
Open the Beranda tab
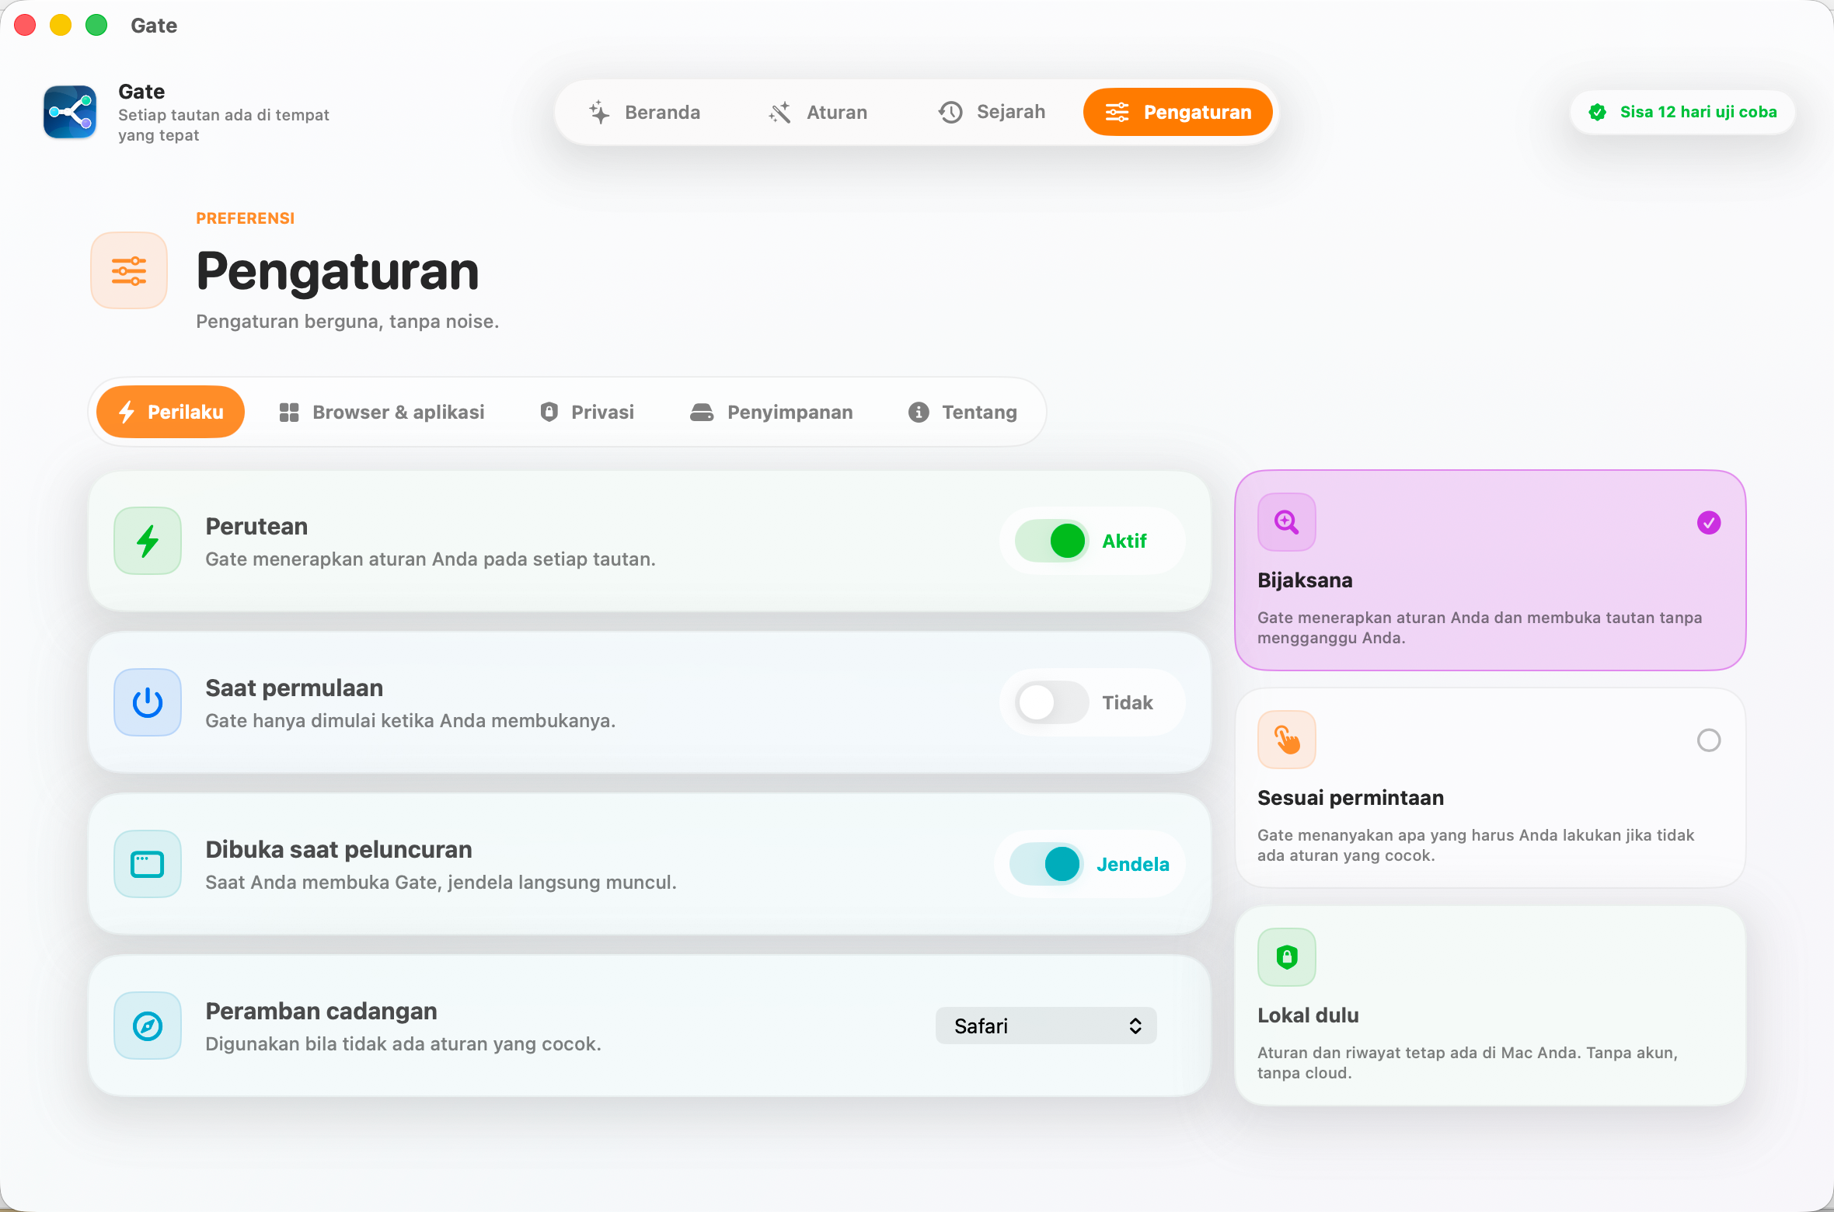(x=645, y=113)
